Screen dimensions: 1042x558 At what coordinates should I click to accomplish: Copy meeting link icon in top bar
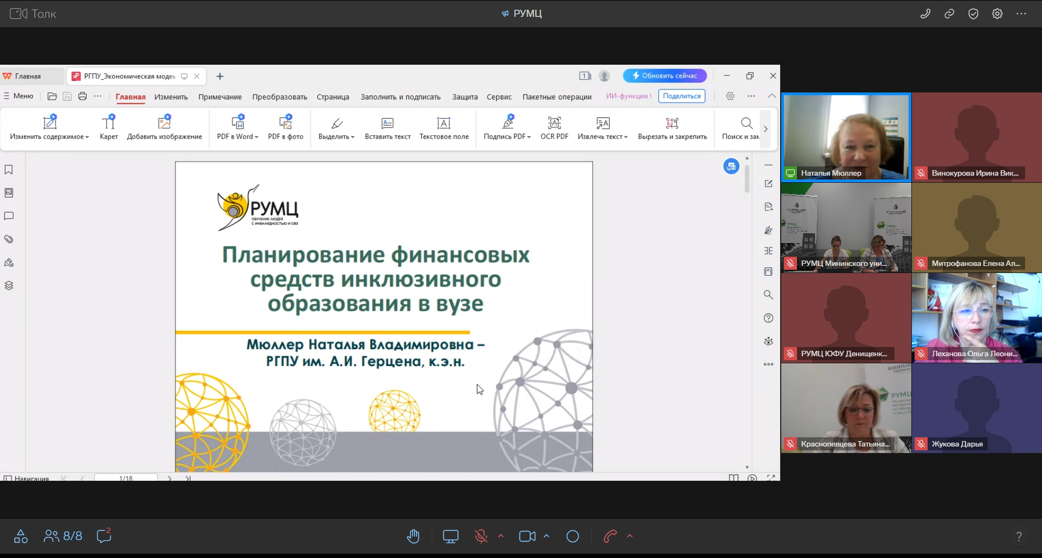click(x=949, y=14)
